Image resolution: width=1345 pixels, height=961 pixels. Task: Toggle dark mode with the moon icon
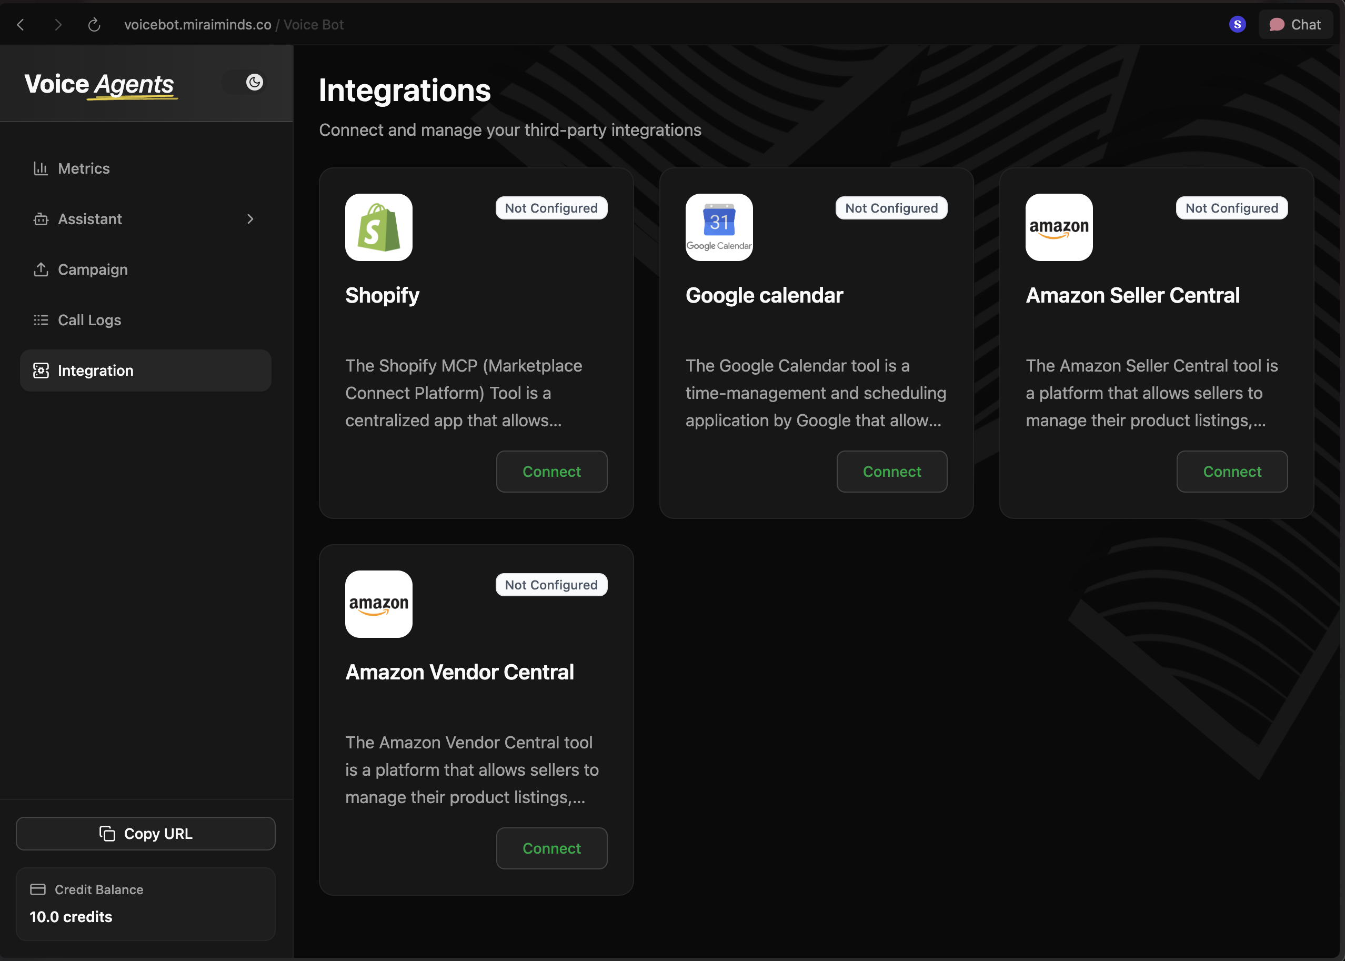[253, 82]
